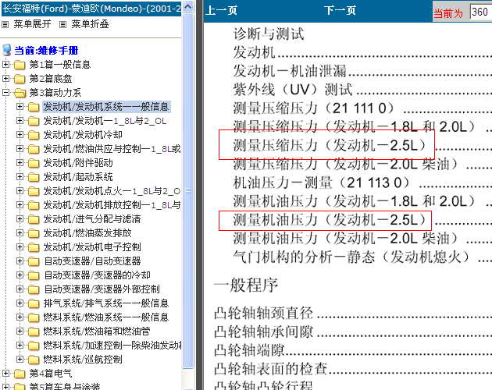Expand the 燃料系统/巡航控制 node
Image resolution: width=492 pixels, height=390 pixels.
pos(20,359)
